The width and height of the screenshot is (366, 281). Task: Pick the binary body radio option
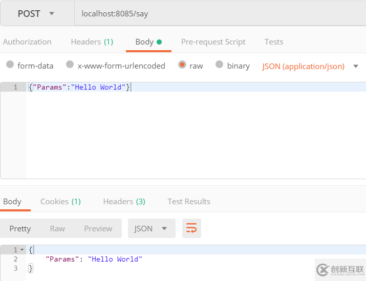click(219, 64)
